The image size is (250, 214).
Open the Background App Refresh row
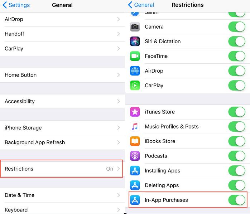[62, 142]
